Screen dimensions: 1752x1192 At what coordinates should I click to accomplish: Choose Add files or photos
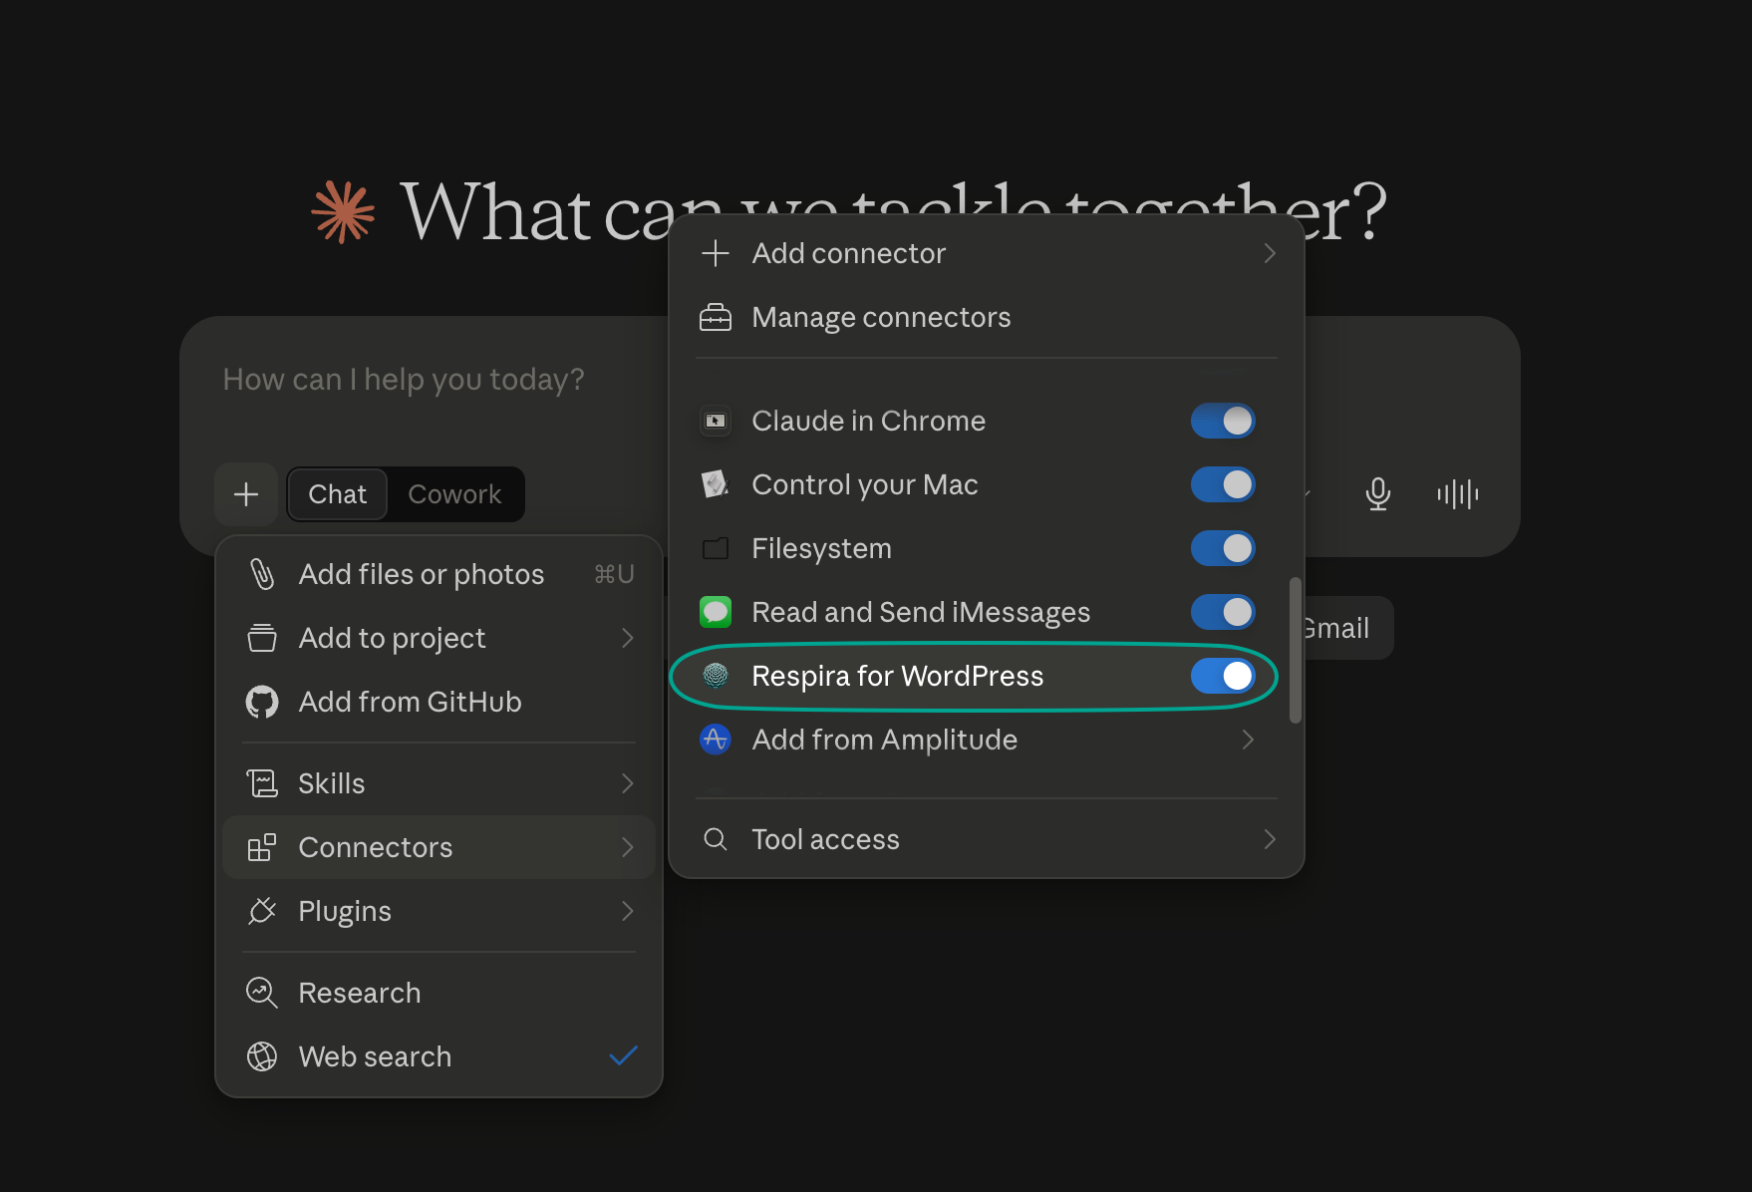click(x=439, y=574)
